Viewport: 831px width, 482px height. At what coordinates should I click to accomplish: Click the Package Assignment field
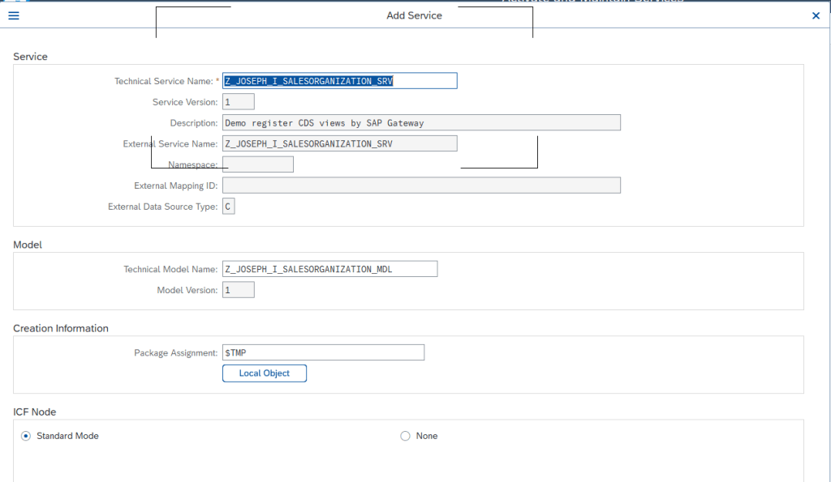323,352
